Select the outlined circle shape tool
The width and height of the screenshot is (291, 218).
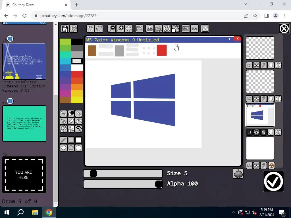pos(71,148)
